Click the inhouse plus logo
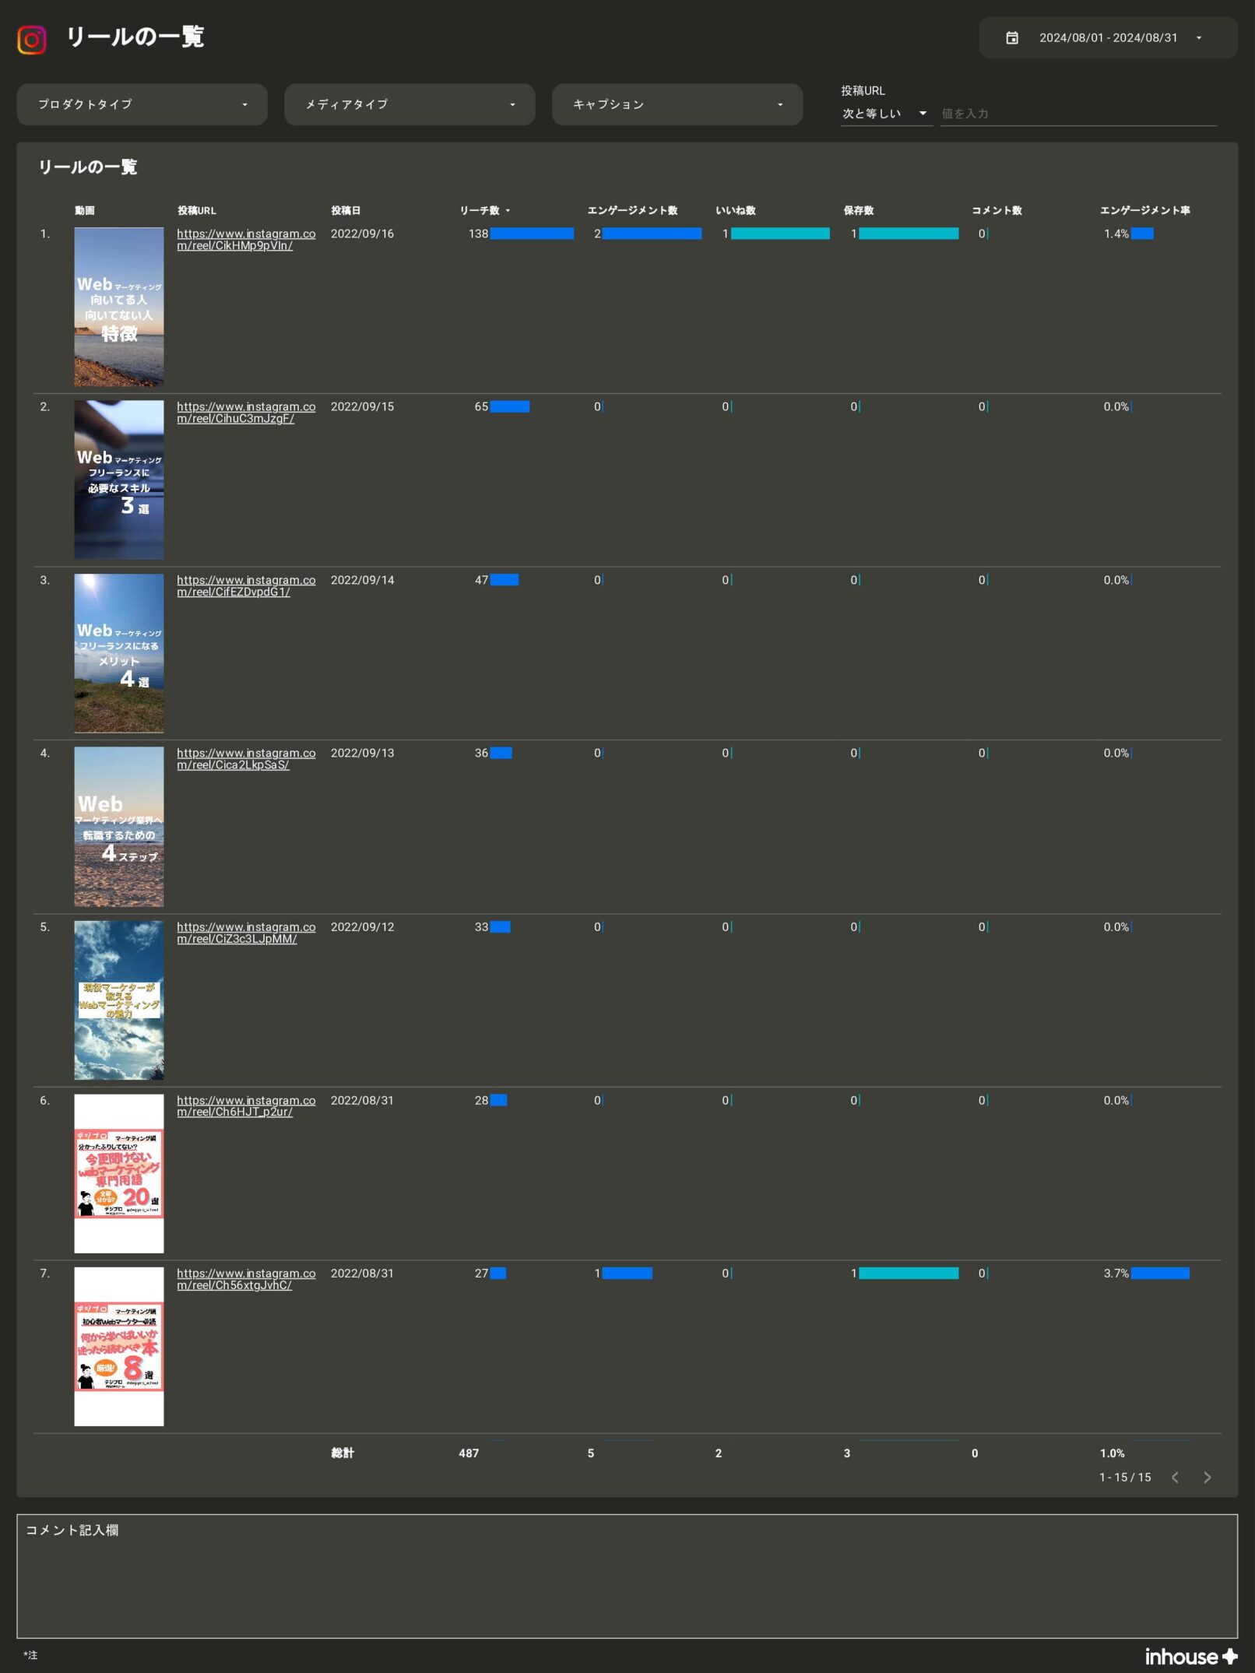The image size is (1255, 1673). tap(1190, 1656)
